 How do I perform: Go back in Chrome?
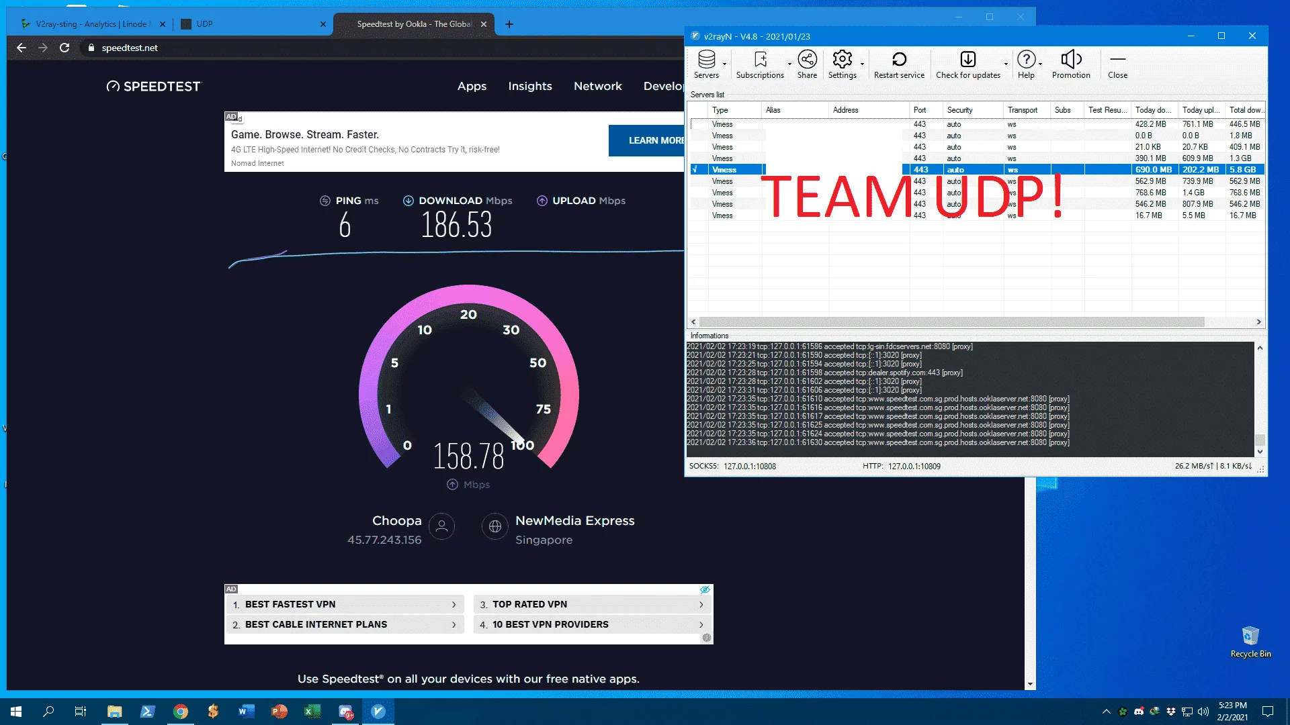pyautogui.click(x=21, y=48)
